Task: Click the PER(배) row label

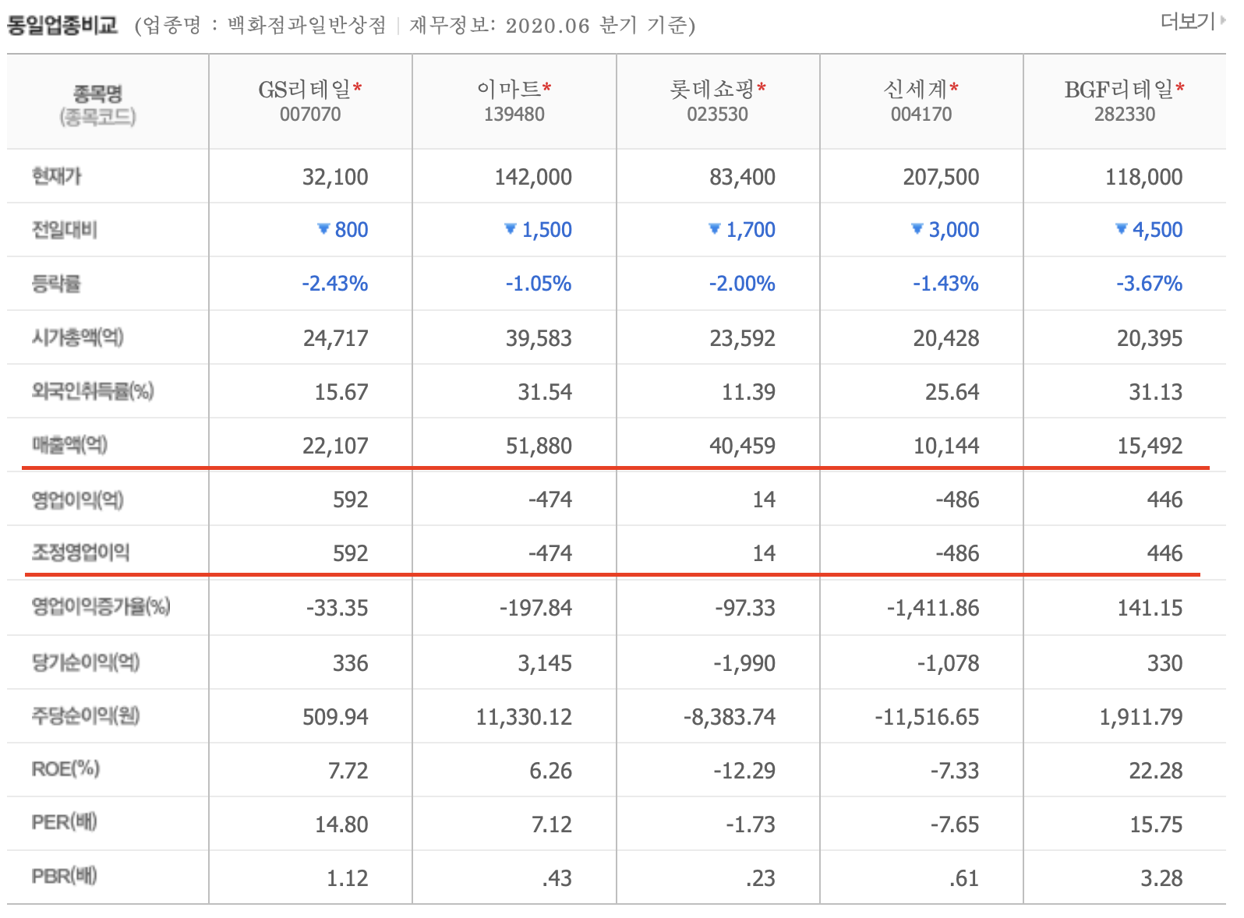Action: pos(64,822)
